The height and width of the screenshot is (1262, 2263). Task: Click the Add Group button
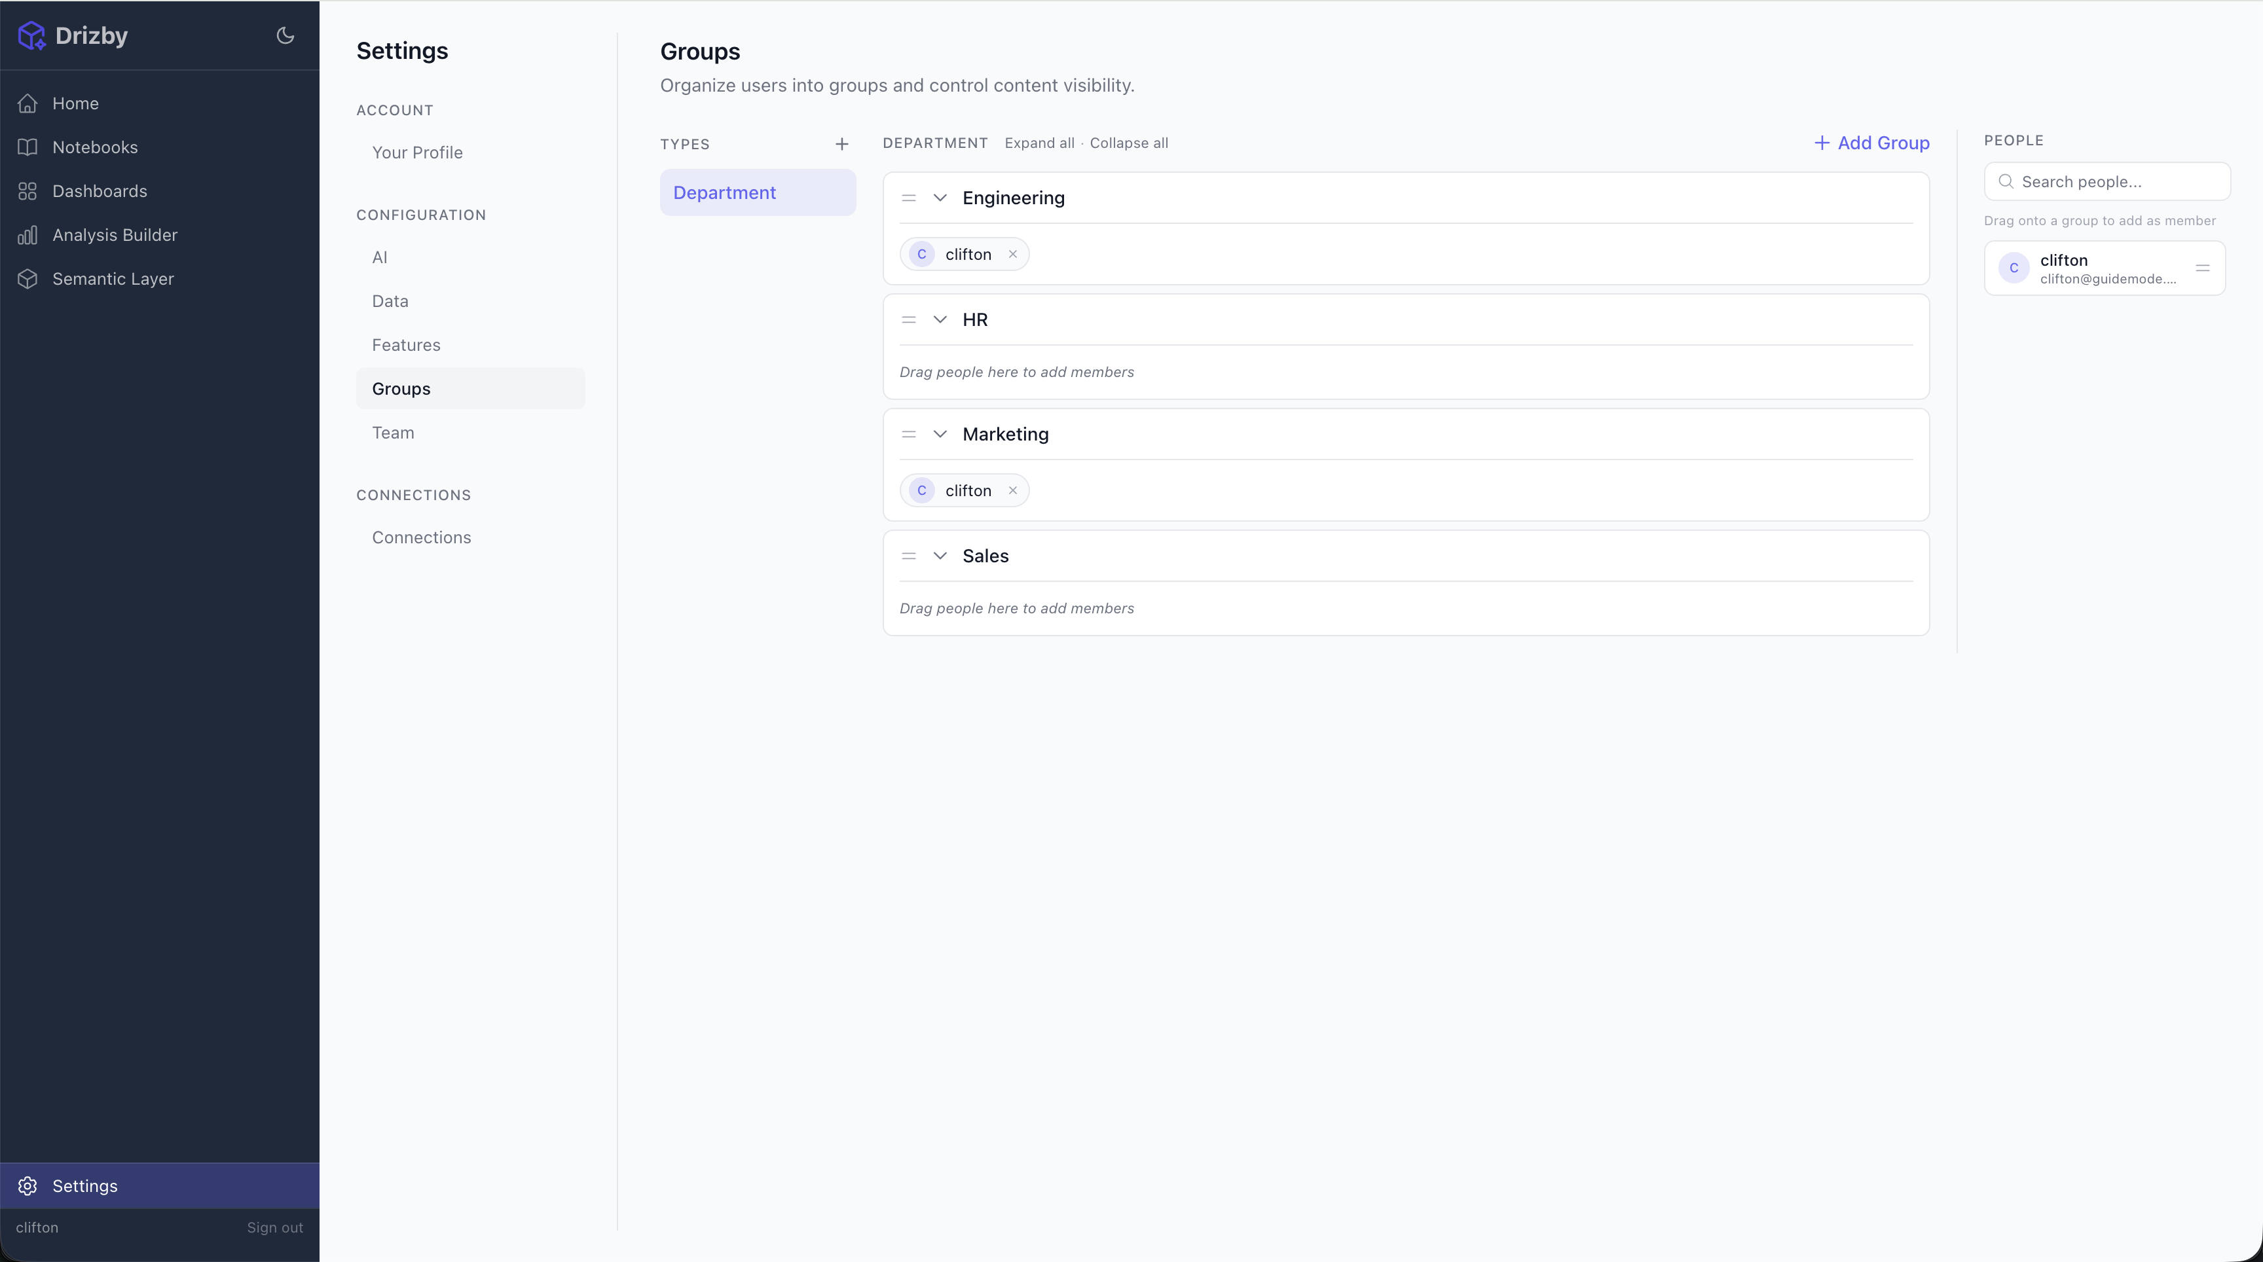[x=1871, y=142]
